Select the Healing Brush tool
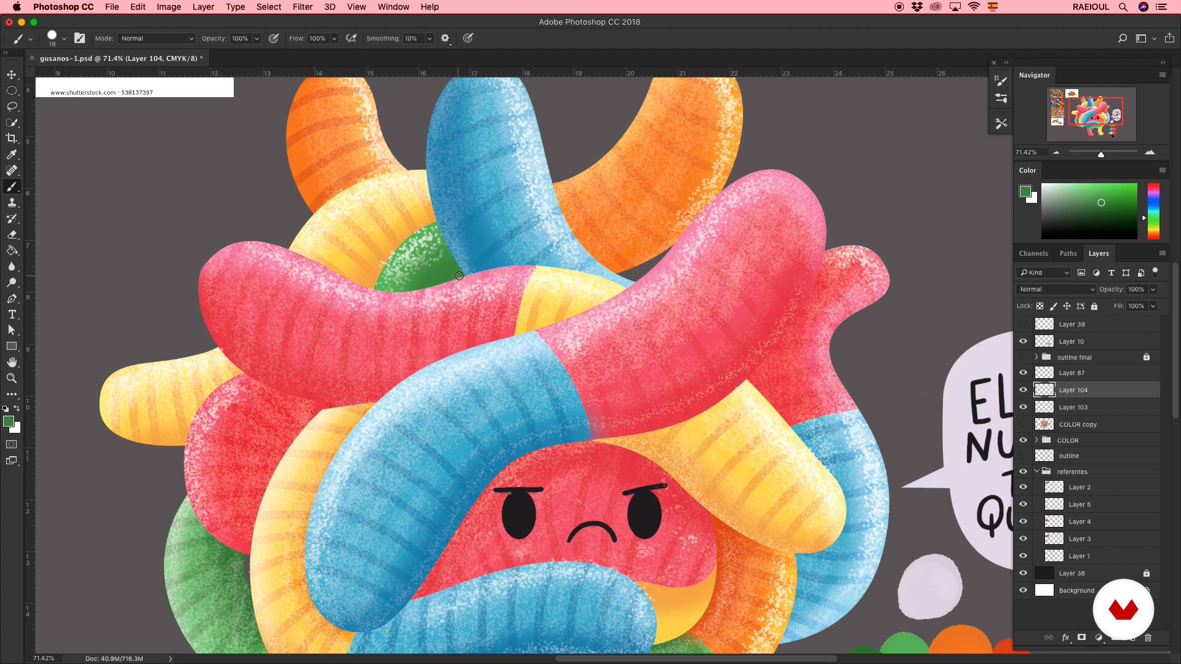 (x=12, y=170)
